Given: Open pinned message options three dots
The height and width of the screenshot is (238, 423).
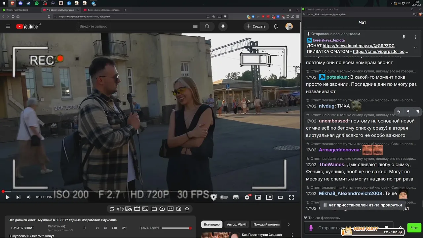Looking at the screenshot, I should 415,37.
